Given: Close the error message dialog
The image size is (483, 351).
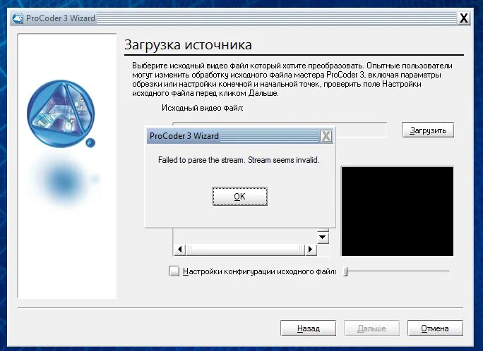Looking at the screenshot, I should (x=326, y=136).
